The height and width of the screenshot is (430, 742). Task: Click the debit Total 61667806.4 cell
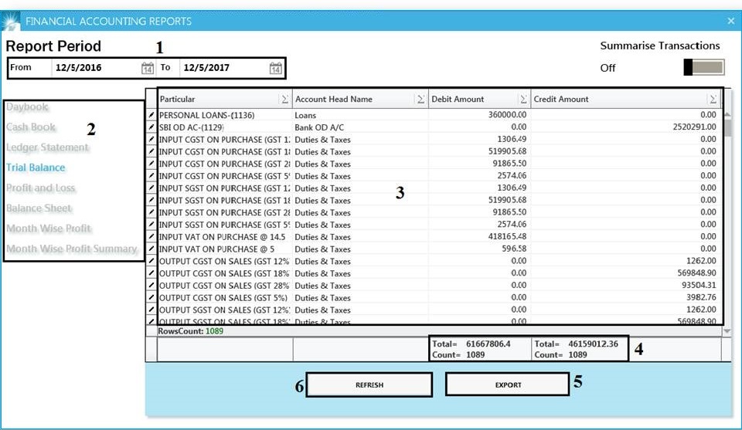coord(480,350)
